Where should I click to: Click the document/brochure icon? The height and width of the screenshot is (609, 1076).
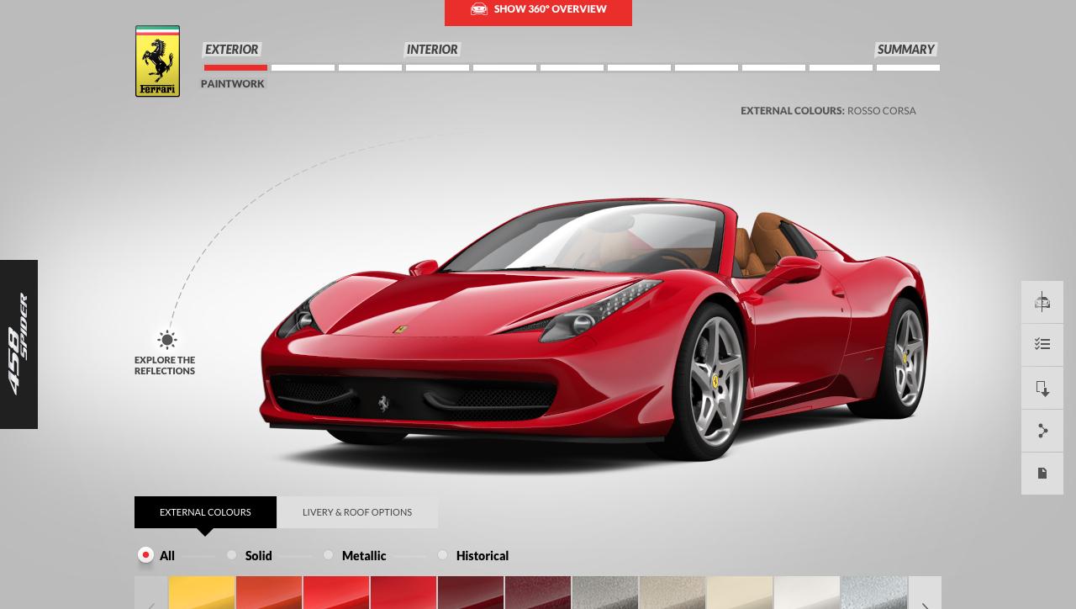pyautogui.click(x=1042, y=474)
